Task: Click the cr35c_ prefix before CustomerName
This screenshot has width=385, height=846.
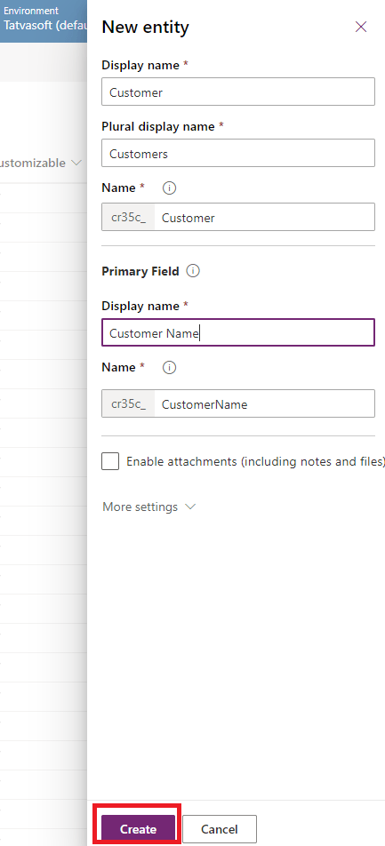Action: [x=129, y=403]
